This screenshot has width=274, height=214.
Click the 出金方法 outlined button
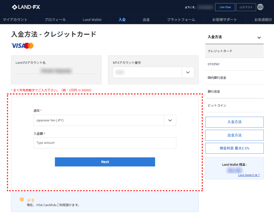click(234, 135)
